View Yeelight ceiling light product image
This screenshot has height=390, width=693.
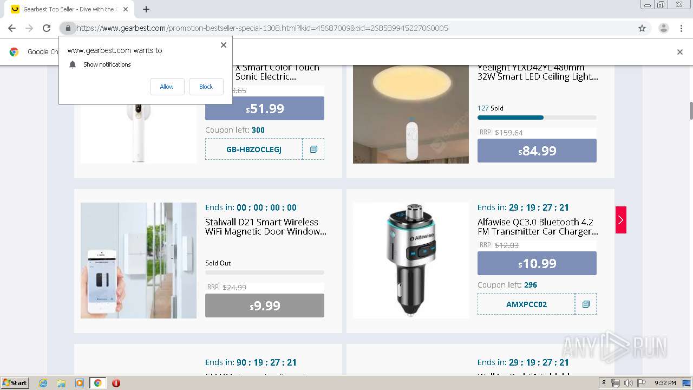click(411, 114)
